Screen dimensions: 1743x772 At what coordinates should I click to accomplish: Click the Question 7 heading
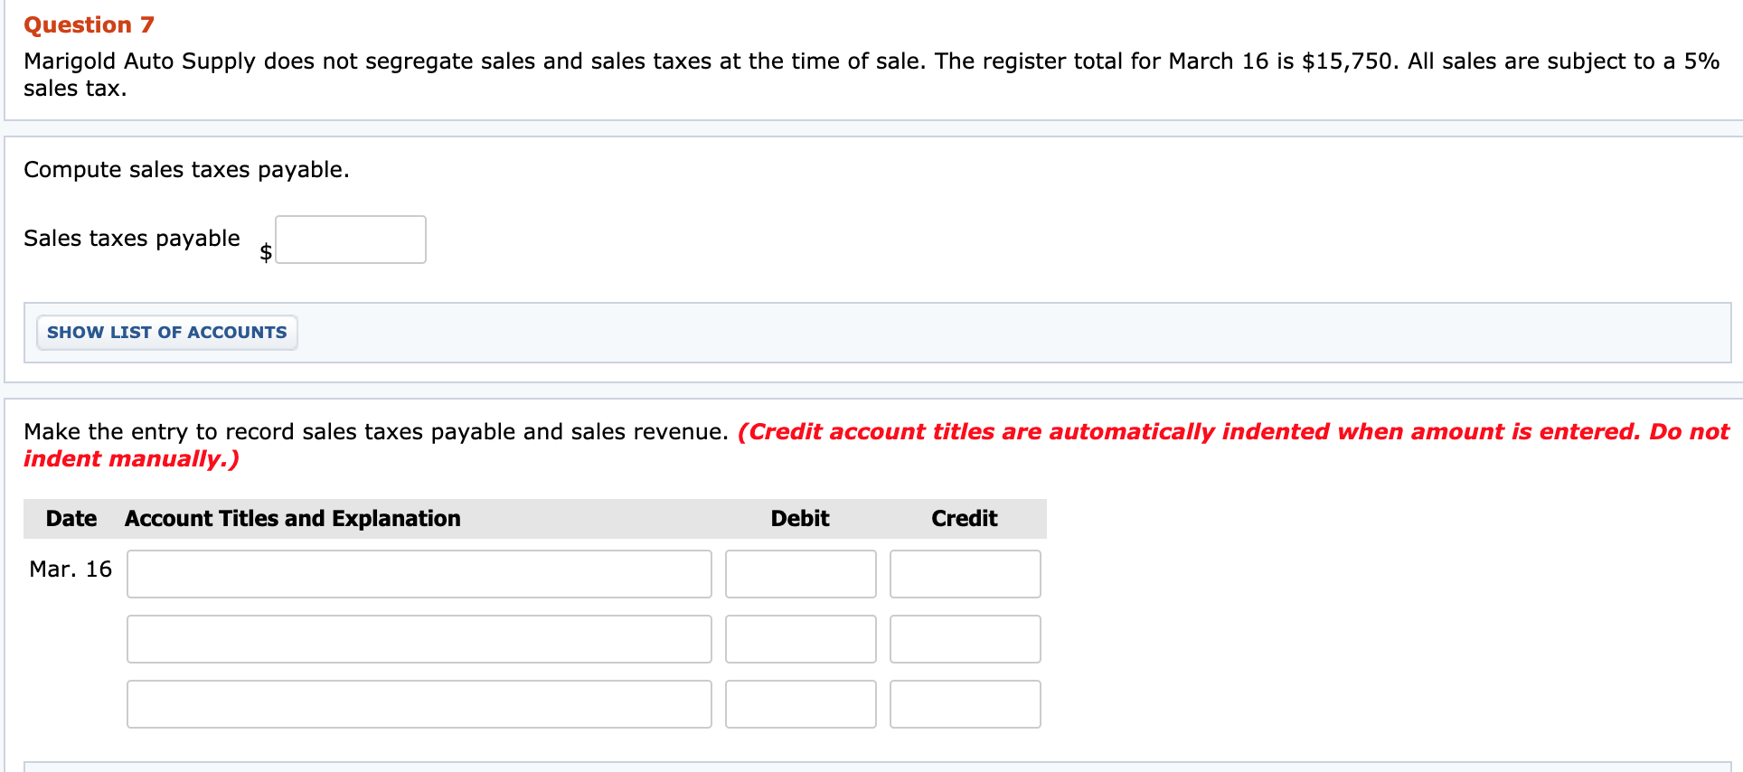pyautogui.click(x=87, y=24)
